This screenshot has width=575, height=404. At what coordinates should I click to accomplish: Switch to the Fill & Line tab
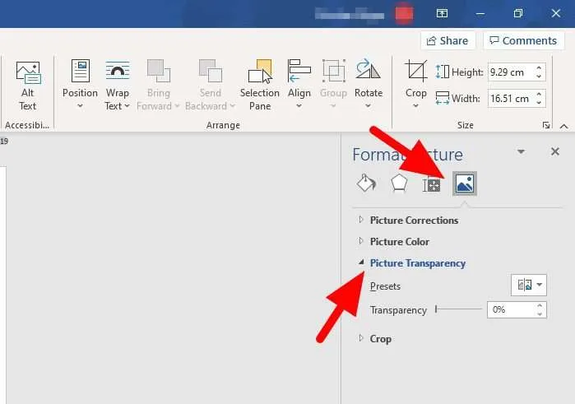coord(366,183)
